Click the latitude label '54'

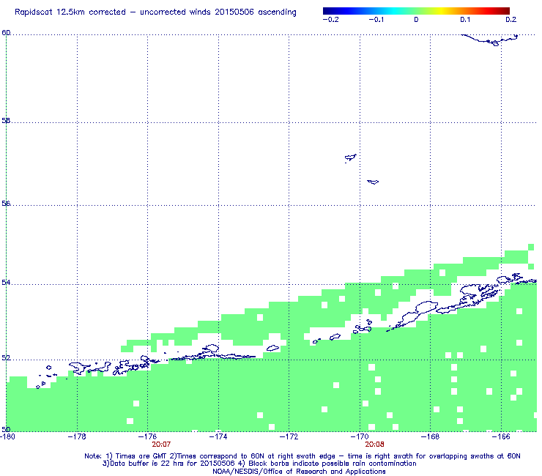tap(6, 283)
